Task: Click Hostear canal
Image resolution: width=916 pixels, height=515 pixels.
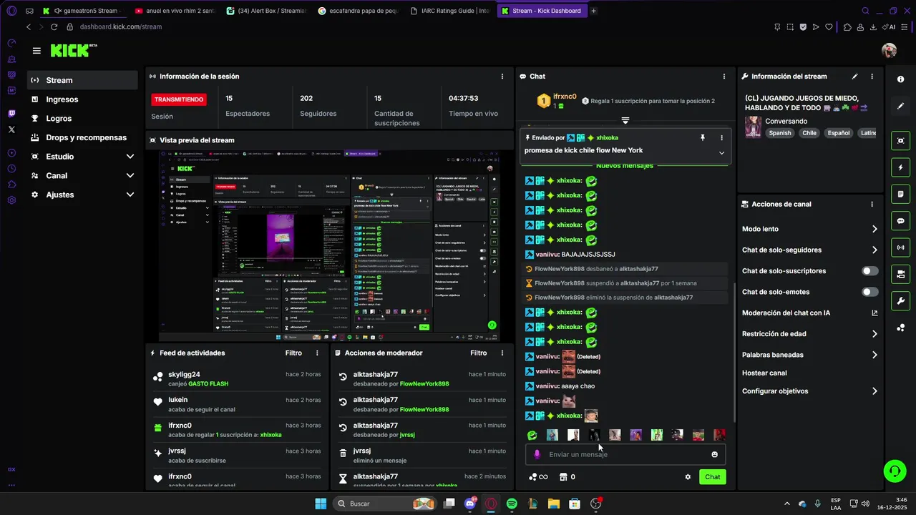Action: click(x=764, y=373)
